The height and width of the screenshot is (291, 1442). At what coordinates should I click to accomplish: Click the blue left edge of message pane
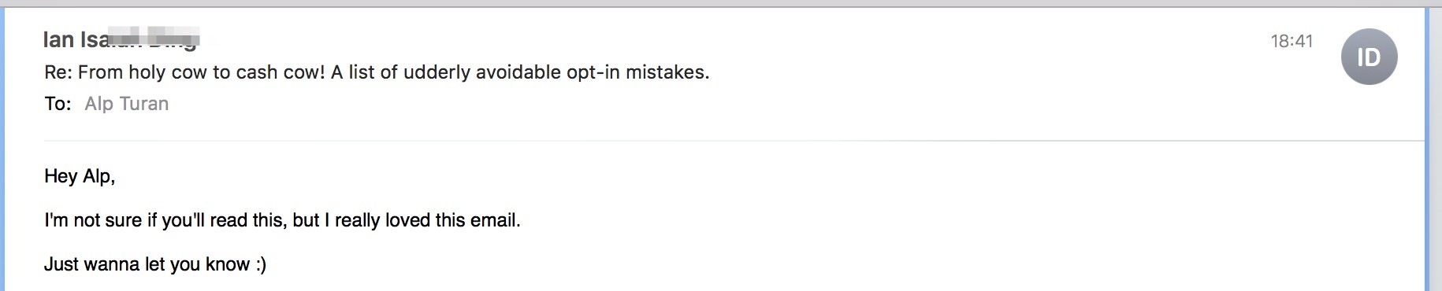[x=3, y=149]
